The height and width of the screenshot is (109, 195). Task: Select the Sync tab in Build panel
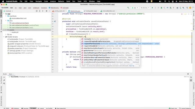click(11, 74)
